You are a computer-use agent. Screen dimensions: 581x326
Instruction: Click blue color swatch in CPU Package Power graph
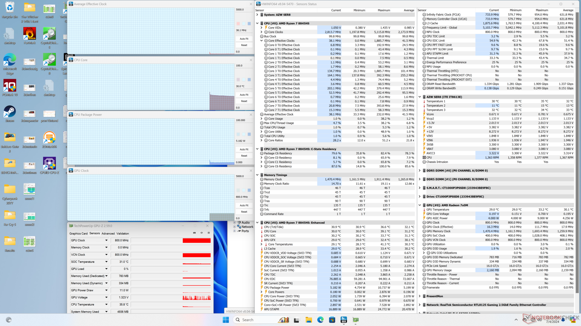[x=249, y=134]
